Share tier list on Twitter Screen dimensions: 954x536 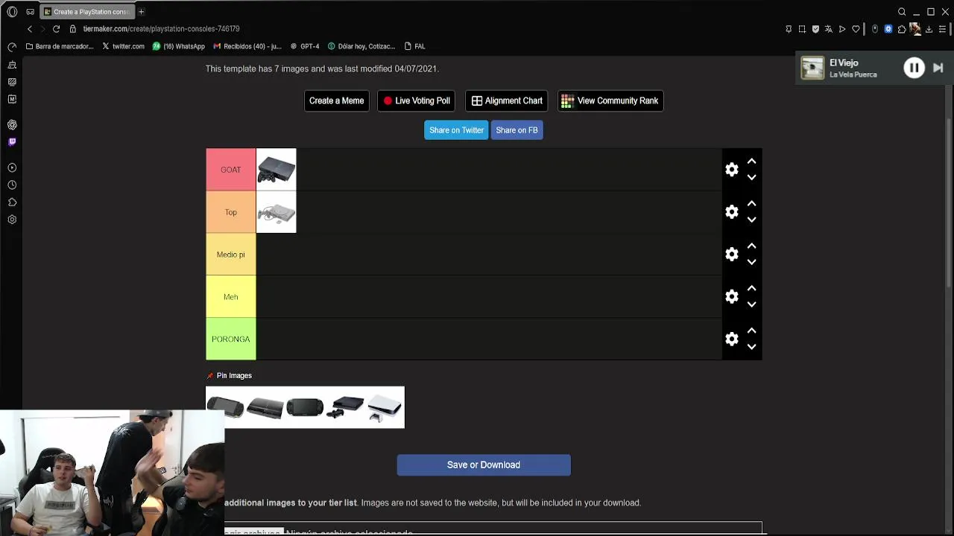(456, 130)
